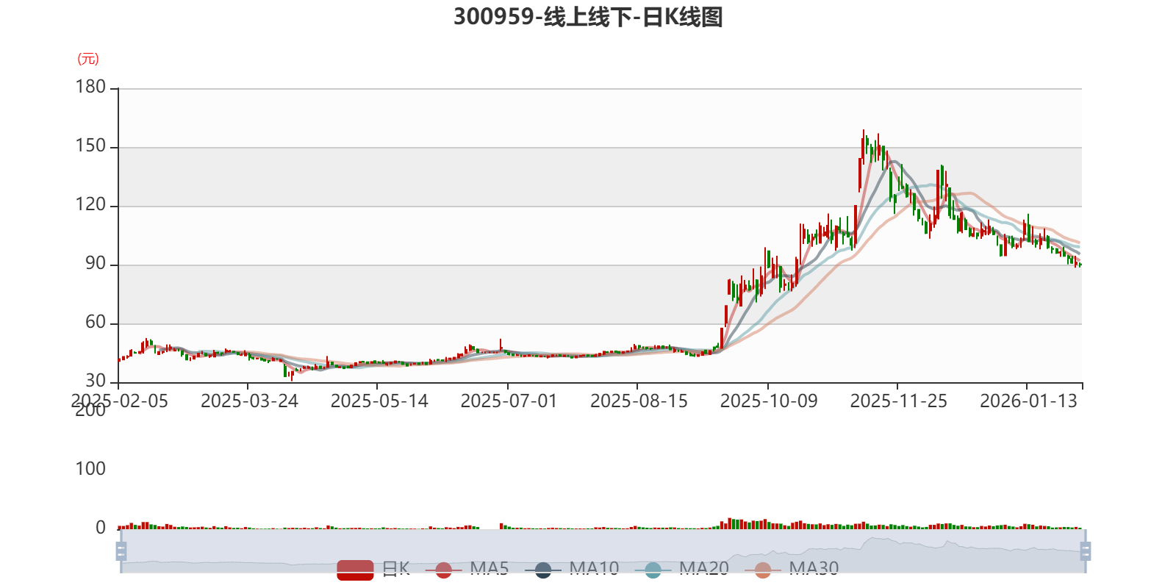Click the 60 price axis label
The height and width of the screenshot is (588, 1176).
click(x=96, y=323)
